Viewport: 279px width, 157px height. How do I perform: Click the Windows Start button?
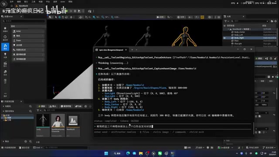(x=106, y=153)
